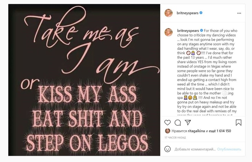
Task: Share the post via paper plane icon
Action: (188, 122)
